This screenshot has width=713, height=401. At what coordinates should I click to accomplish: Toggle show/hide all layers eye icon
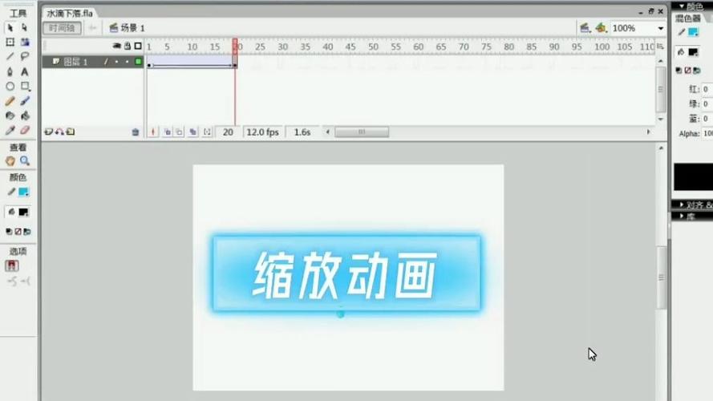click(116, 46)
